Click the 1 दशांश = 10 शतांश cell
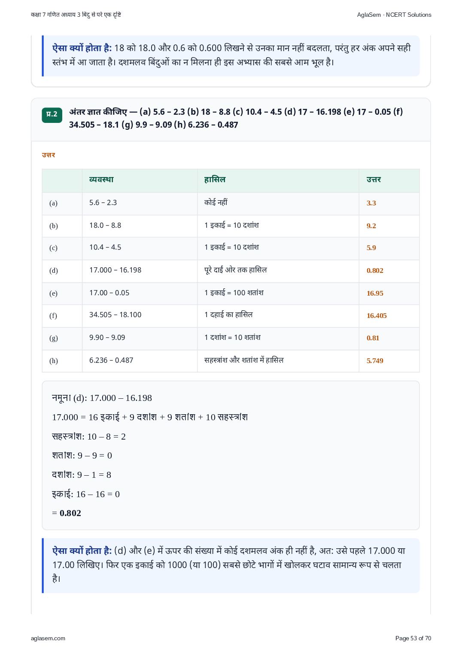The width and height of the screenshot is (462, 654). click(278, 338)
